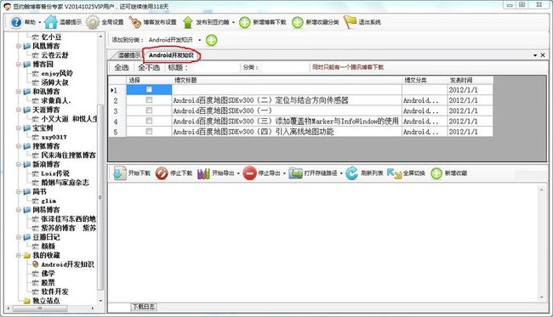
Task: Select enjoy风铃 in blog tree
Action: point(57,73)
